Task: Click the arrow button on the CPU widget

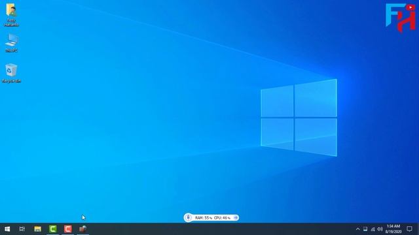Action: click(x=236, y=217)
